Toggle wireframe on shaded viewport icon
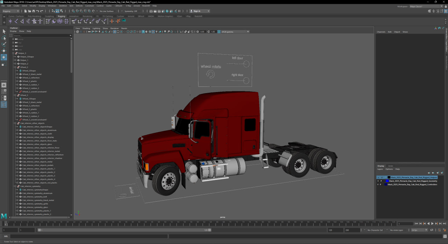448x244 pixels. (x=150, y=32)
